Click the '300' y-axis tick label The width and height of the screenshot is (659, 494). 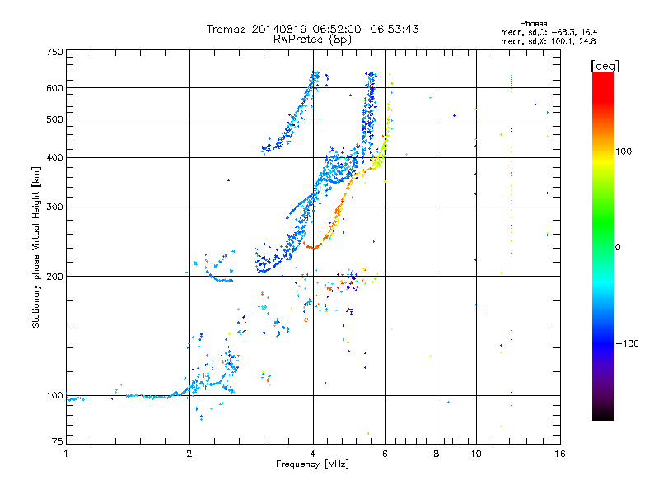(54, 207)
